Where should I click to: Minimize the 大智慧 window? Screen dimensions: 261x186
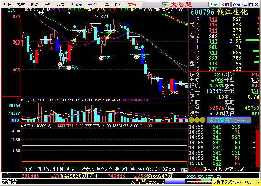pyautogui.click(x=245, y=4)
